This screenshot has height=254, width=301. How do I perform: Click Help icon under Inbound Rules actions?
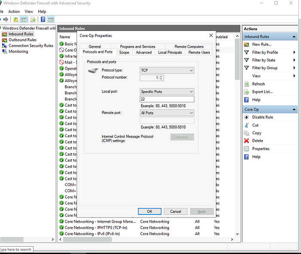coord(246,100)
